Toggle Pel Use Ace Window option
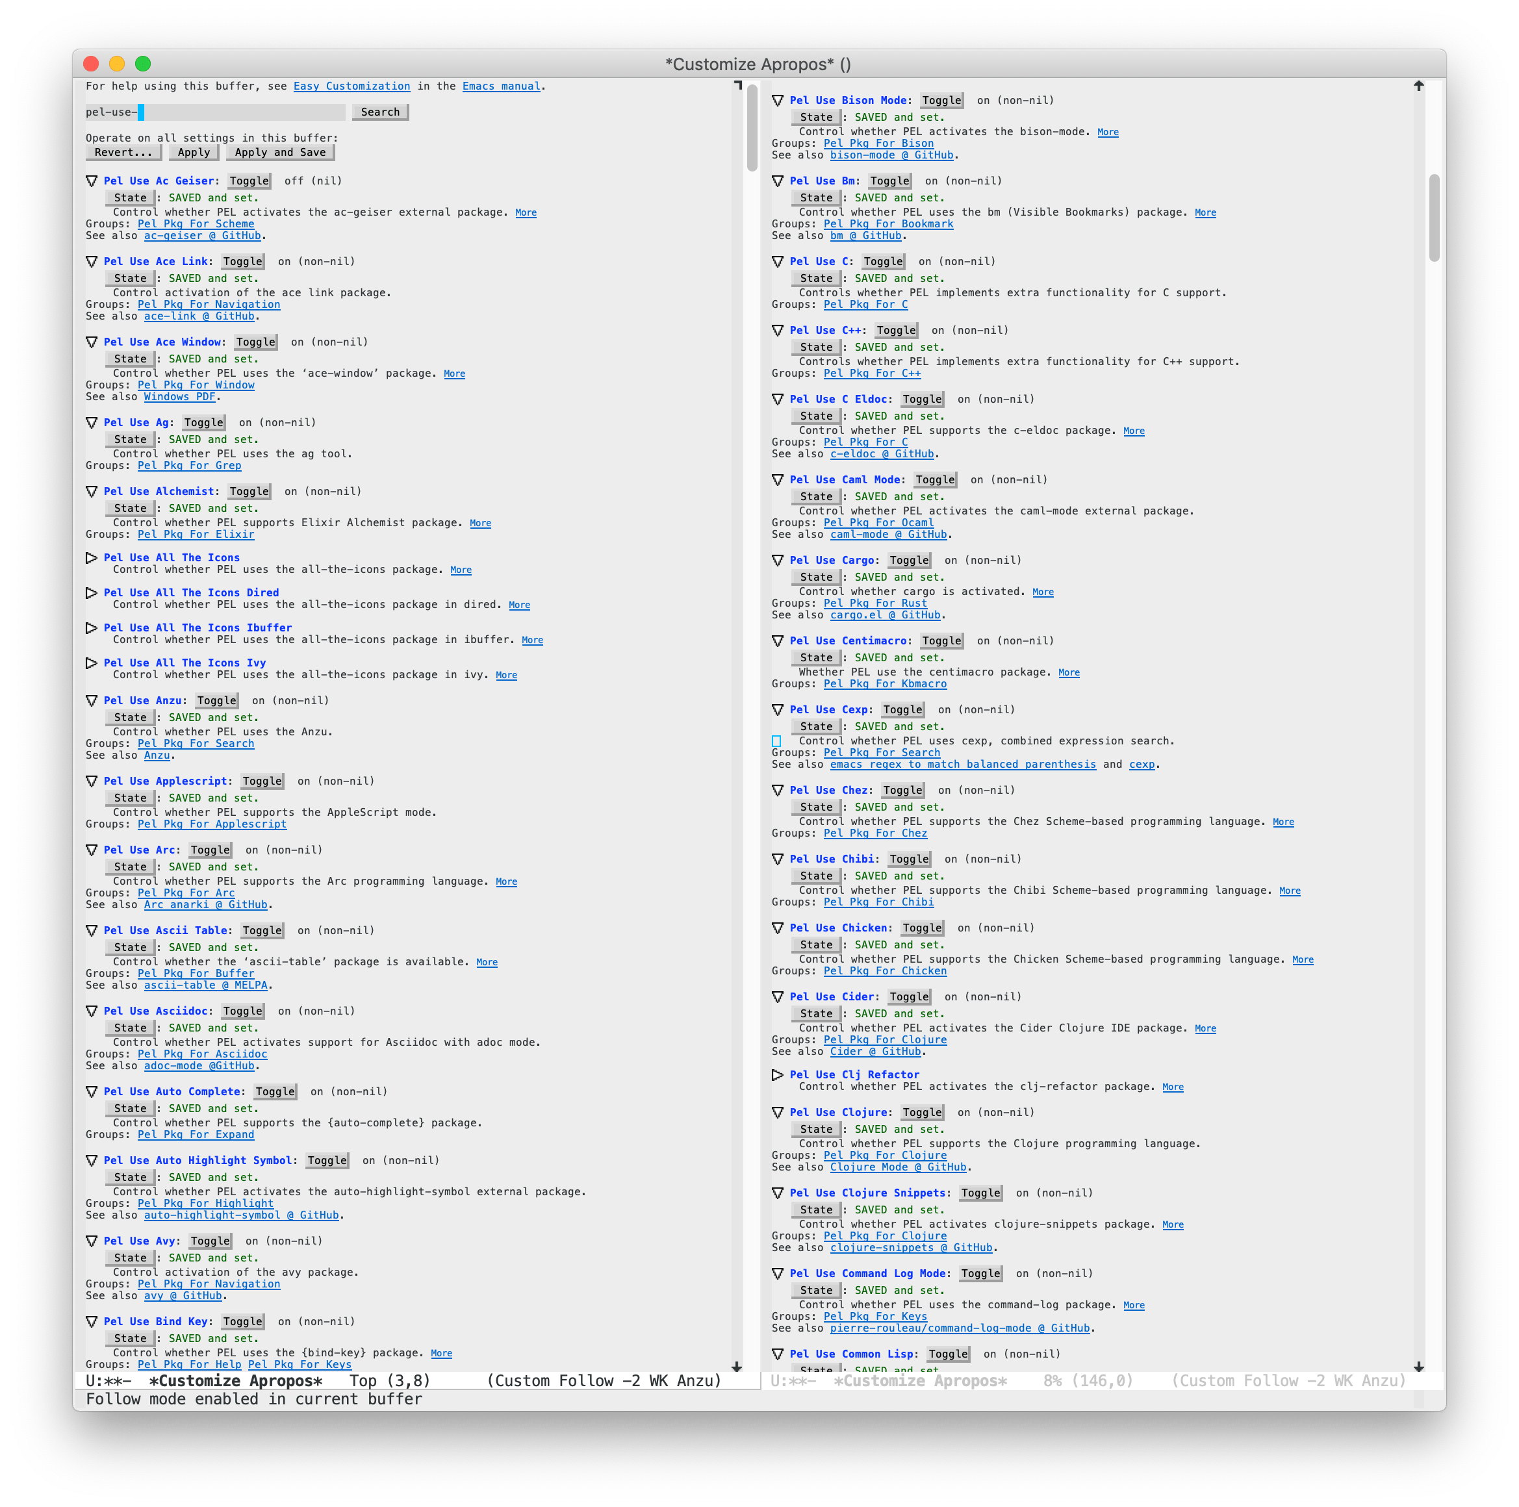Viewport: 1519px width, 1507px height. 255,342
